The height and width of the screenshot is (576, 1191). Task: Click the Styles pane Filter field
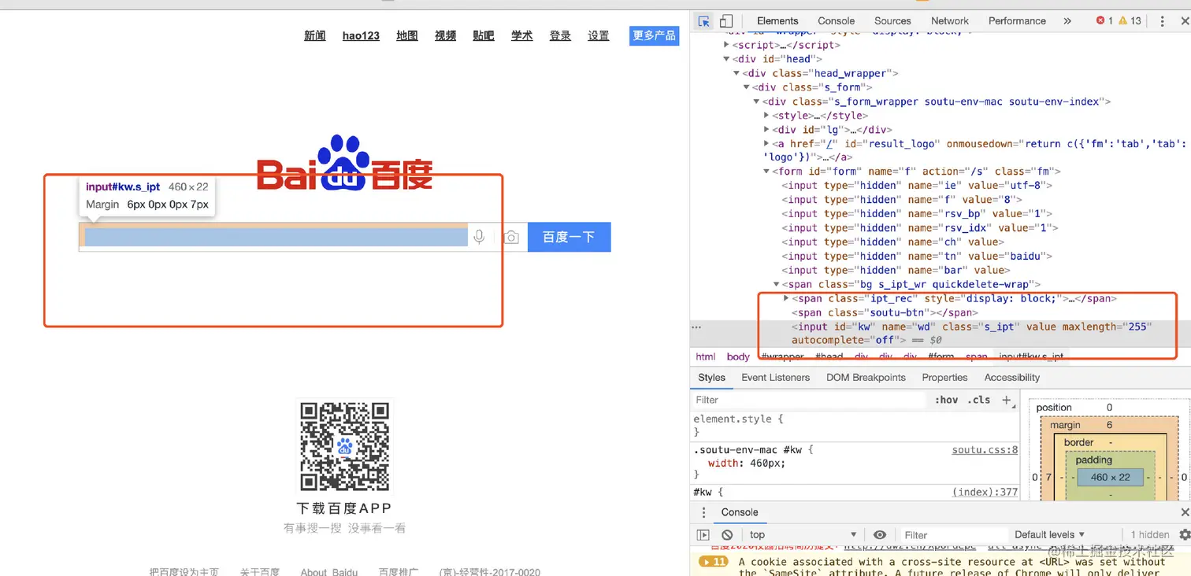(x=809, y=400)
